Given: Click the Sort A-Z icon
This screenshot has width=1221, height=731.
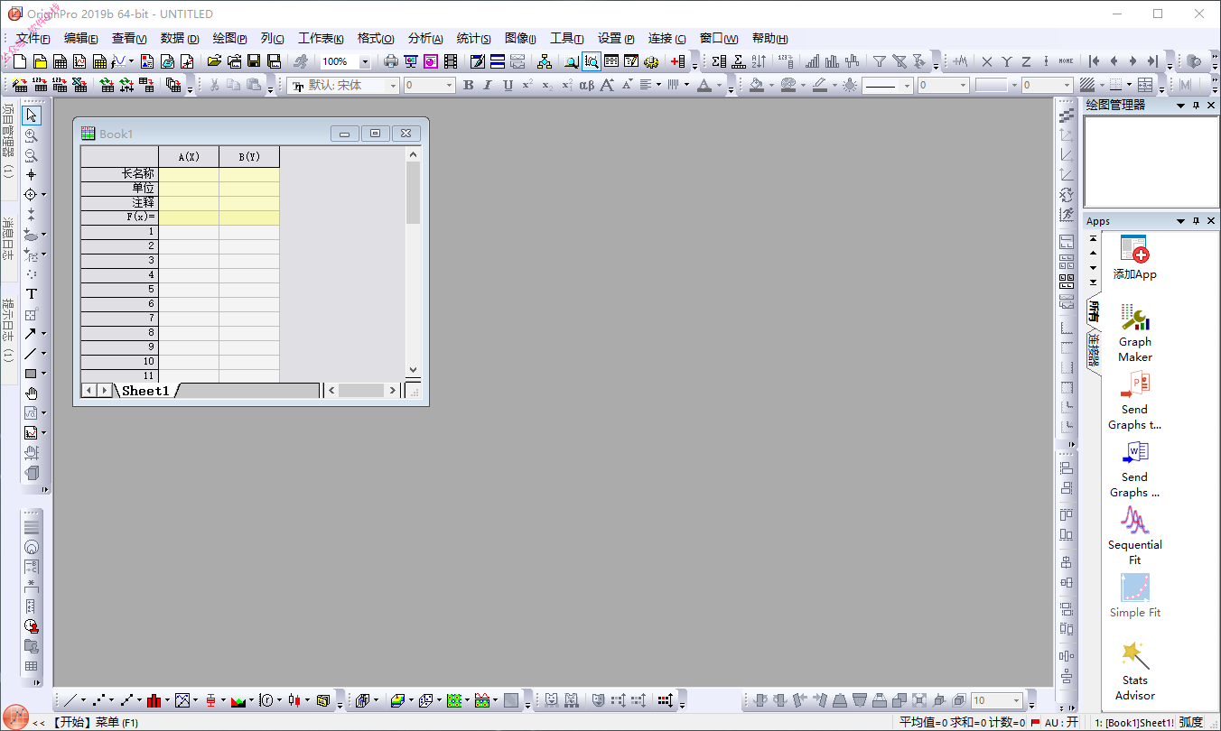Looking at the screenshot, I should click(x=759, y=61).
